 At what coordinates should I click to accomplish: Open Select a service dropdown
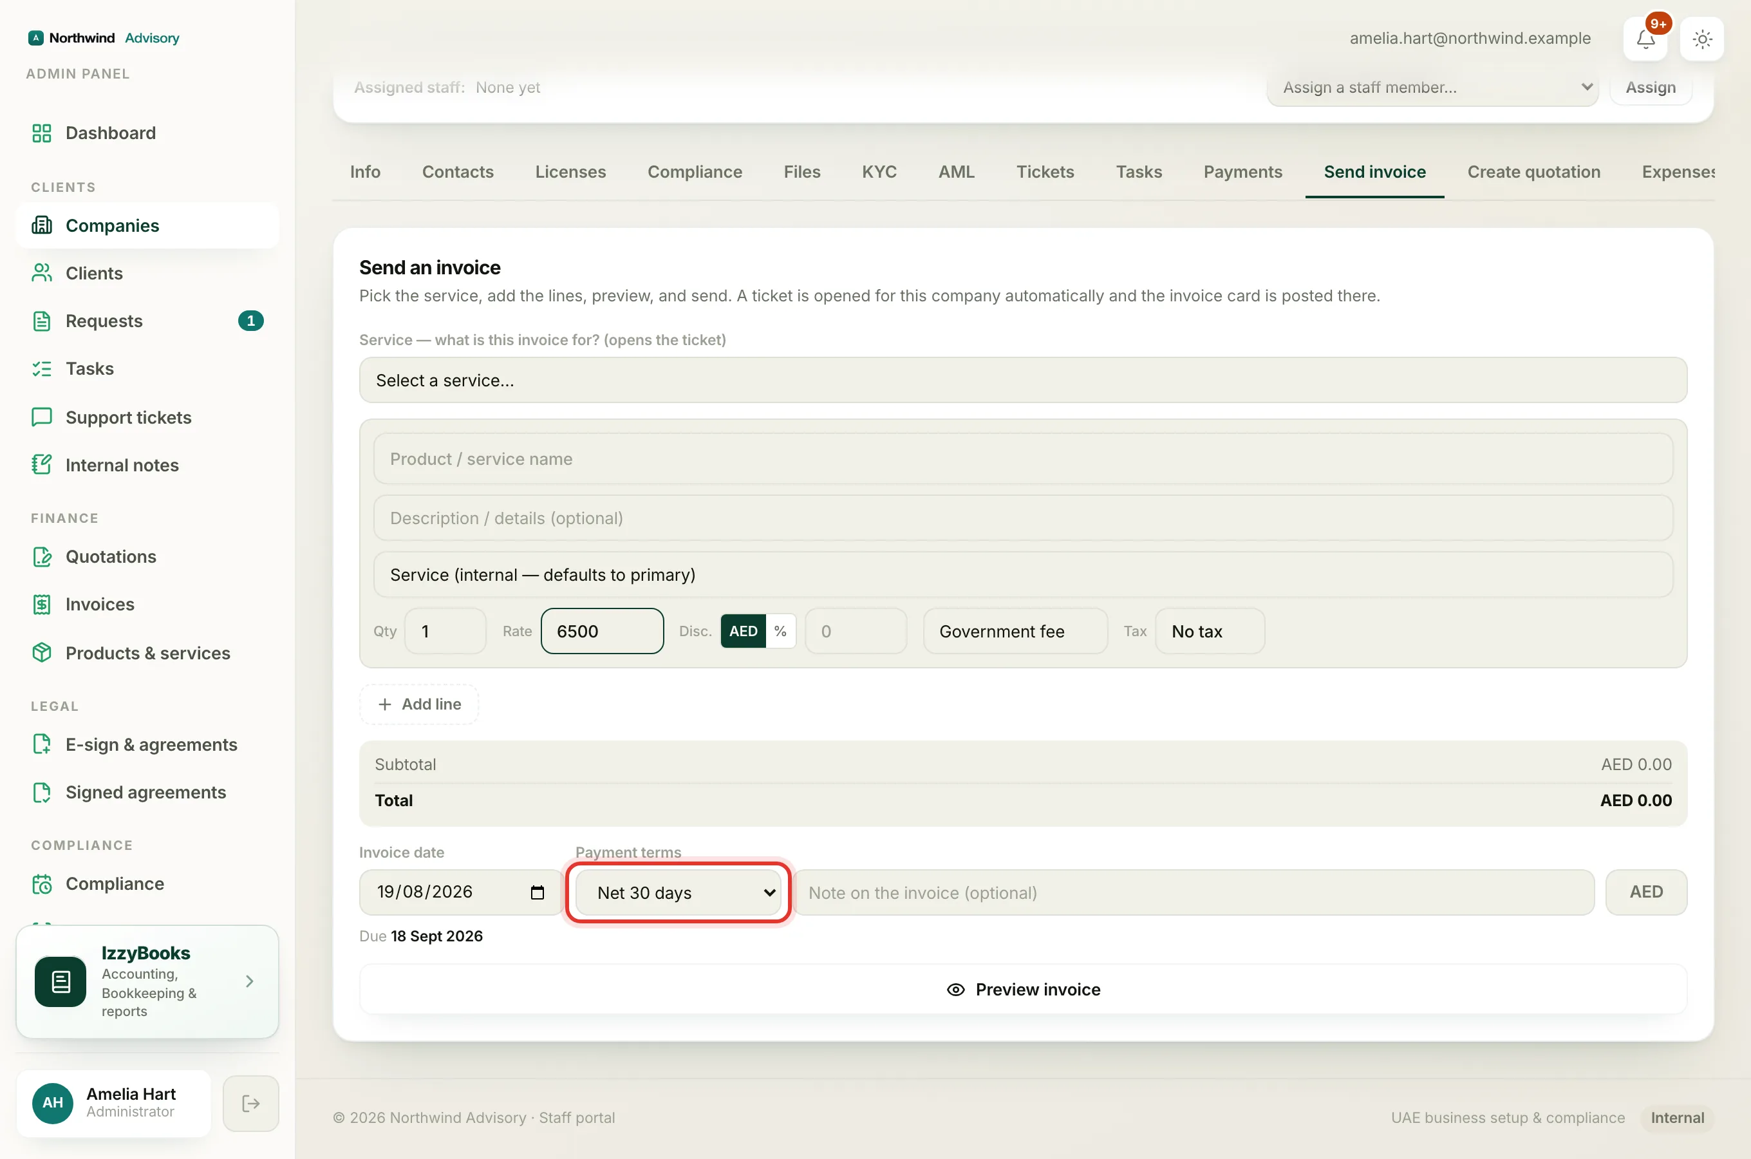[1022, 381]
